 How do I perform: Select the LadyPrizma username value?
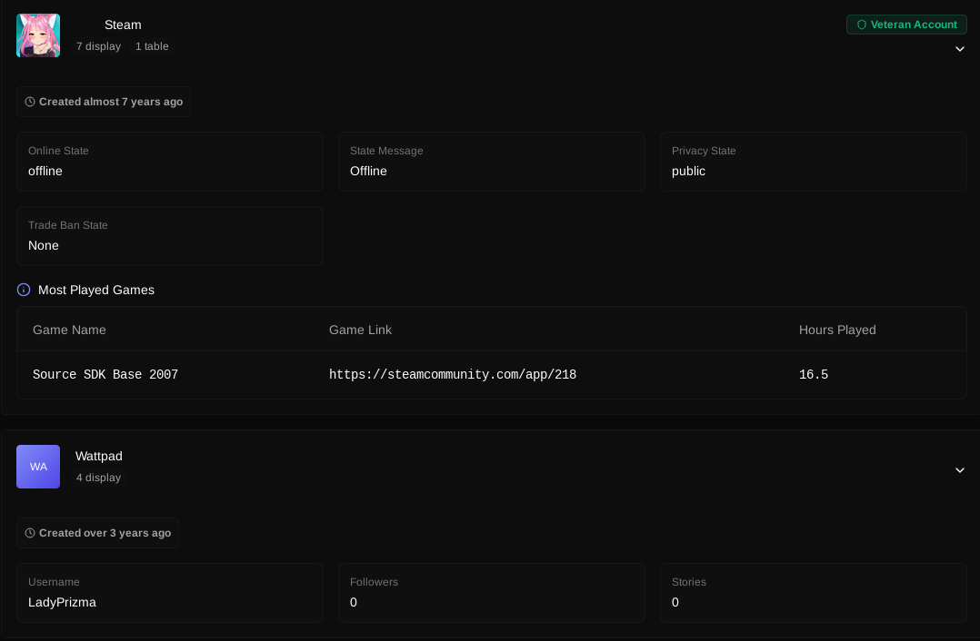(62, 602)
